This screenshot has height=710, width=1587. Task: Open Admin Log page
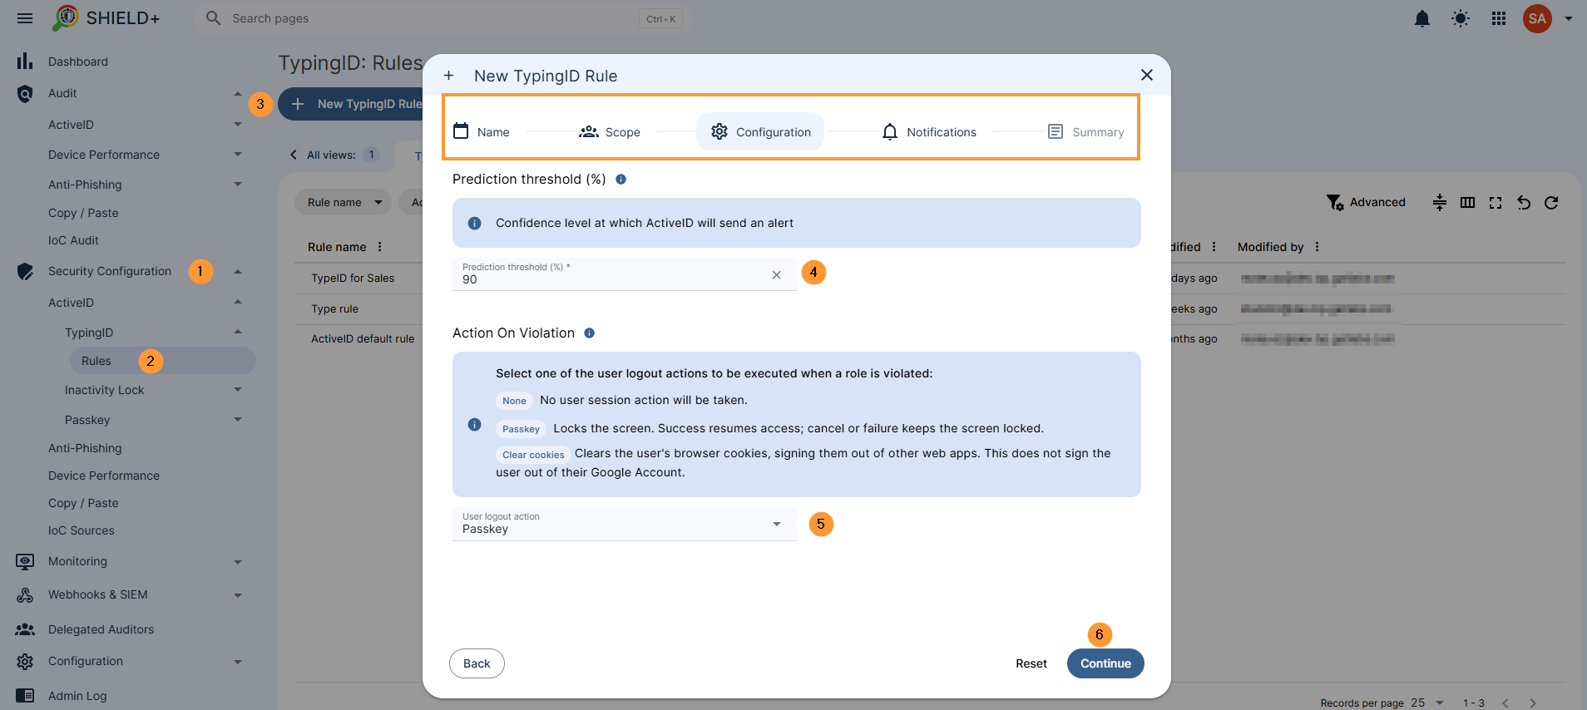[x=77, y=696]
